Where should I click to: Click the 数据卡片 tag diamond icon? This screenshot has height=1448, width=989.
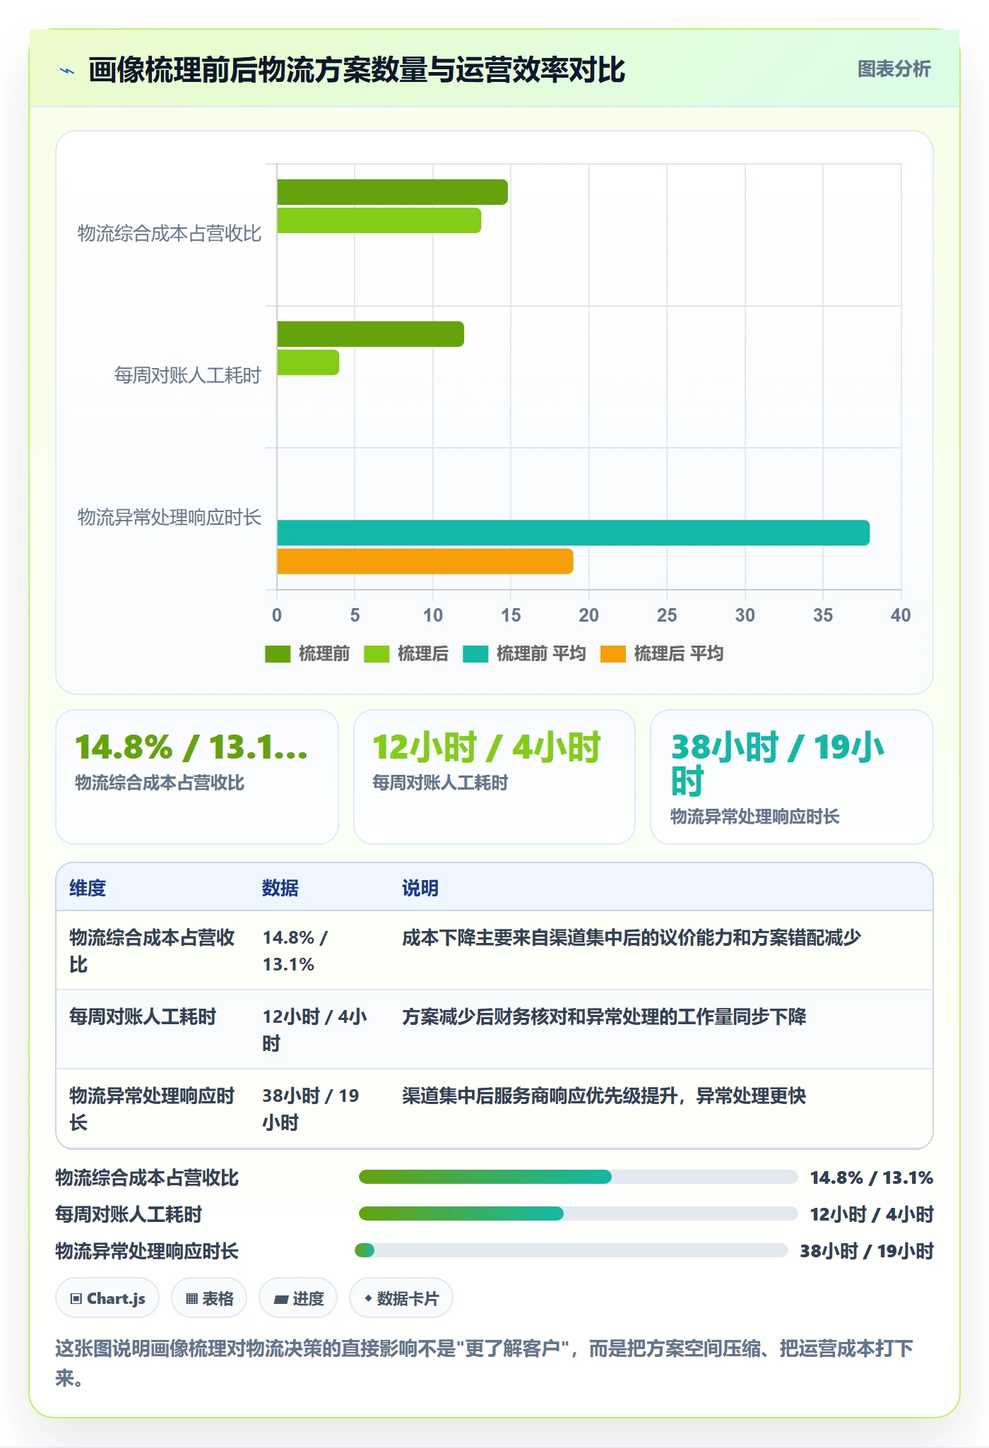point(368,1298)
